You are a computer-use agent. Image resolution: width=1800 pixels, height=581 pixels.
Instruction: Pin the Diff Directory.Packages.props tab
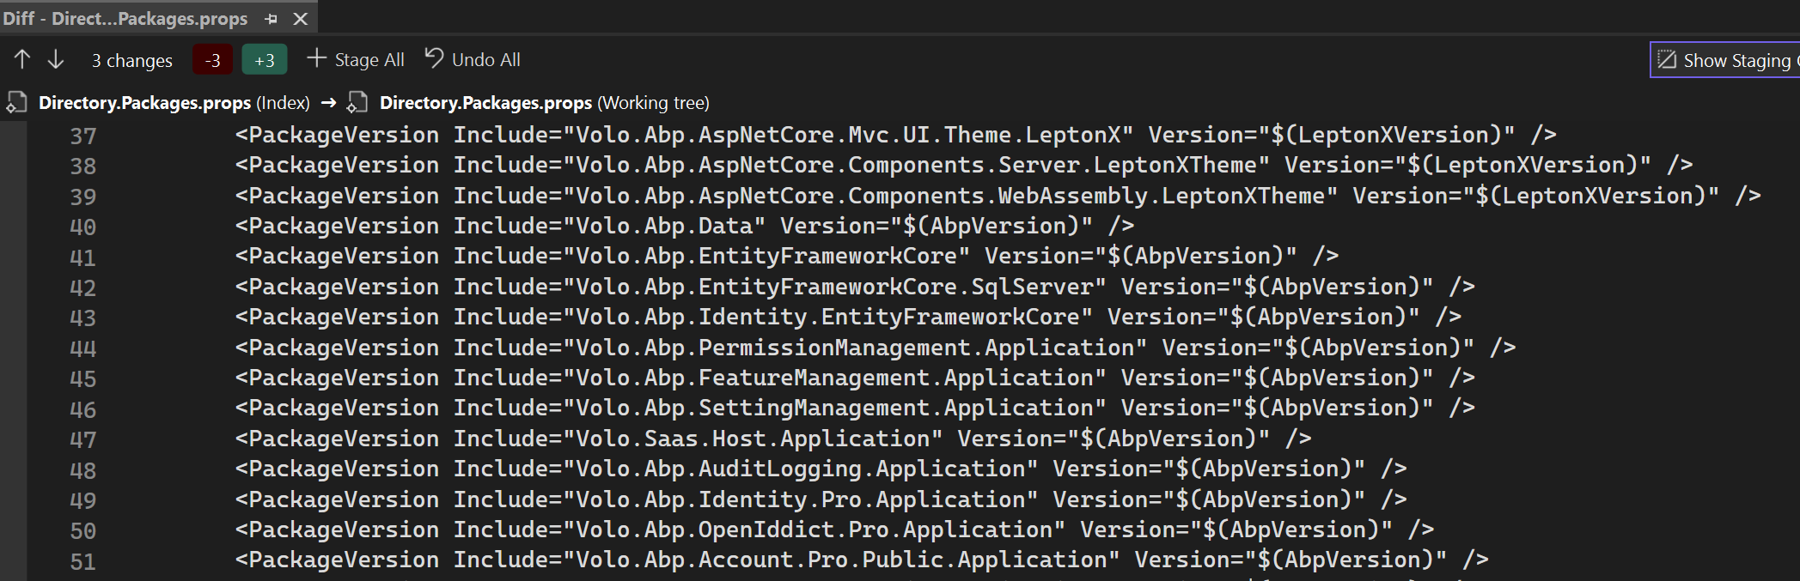pyautogui.click(x=272, y=19)
